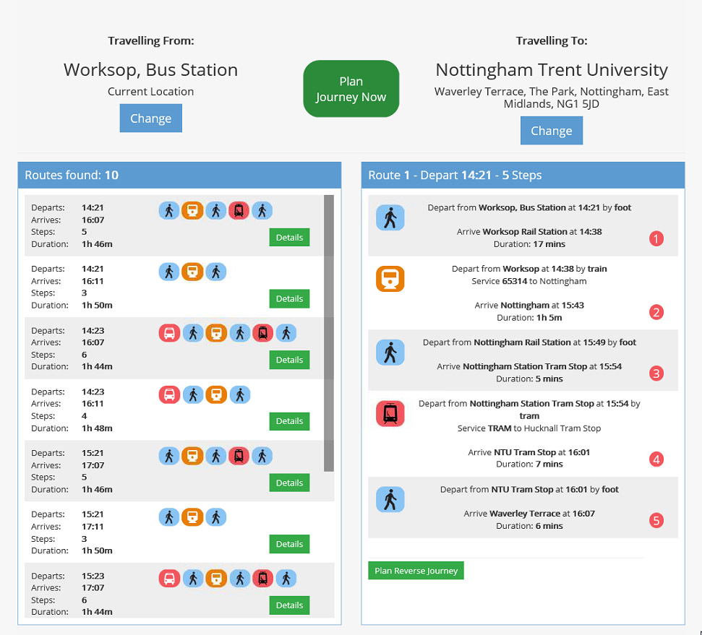Click red bus icon in 14:23 six-step route
This screenshot has height=635, width=702.
coord(169,333)
